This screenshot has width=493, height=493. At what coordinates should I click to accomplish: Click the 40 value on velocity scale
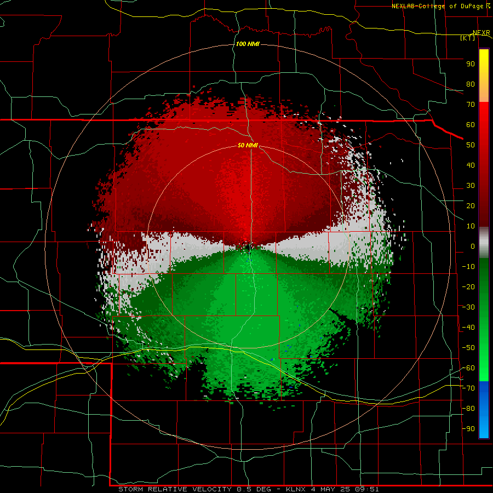pos(471,165)
